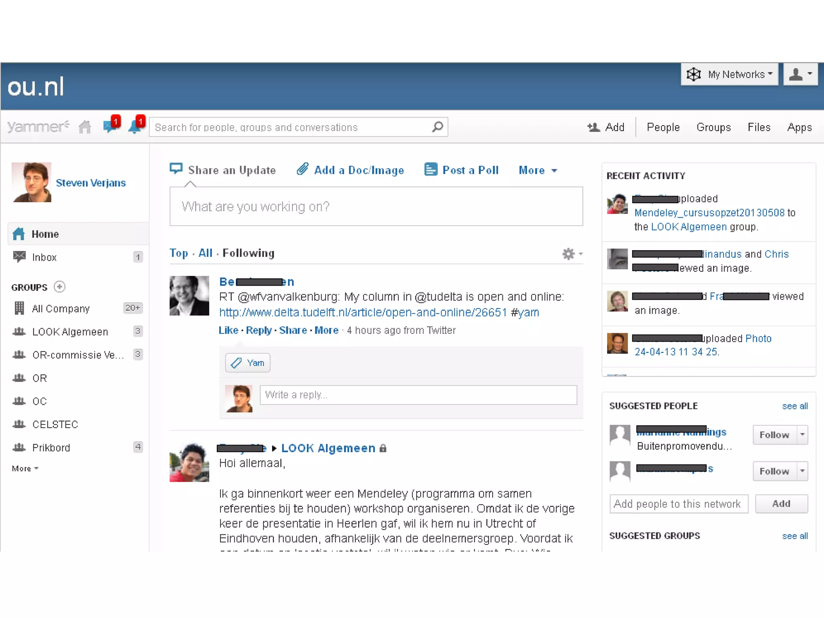824x618 pixels.
Task: Open the messages notification icon
Action: pyautogui.click(x=109, y=126)
